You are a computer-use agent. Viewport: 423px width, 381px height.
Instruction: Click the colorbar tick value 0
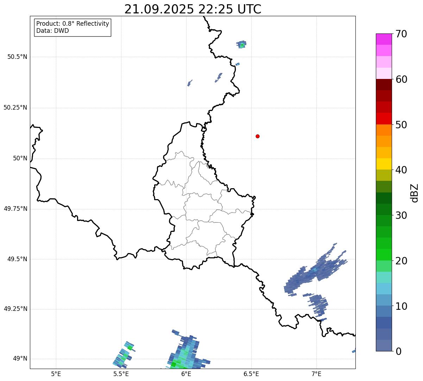point(398,351)
